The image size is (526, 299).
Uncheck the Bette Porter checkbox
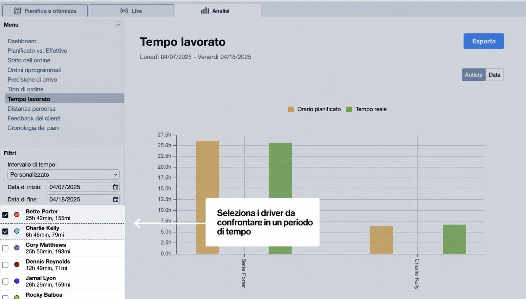[x=5, y=215]
